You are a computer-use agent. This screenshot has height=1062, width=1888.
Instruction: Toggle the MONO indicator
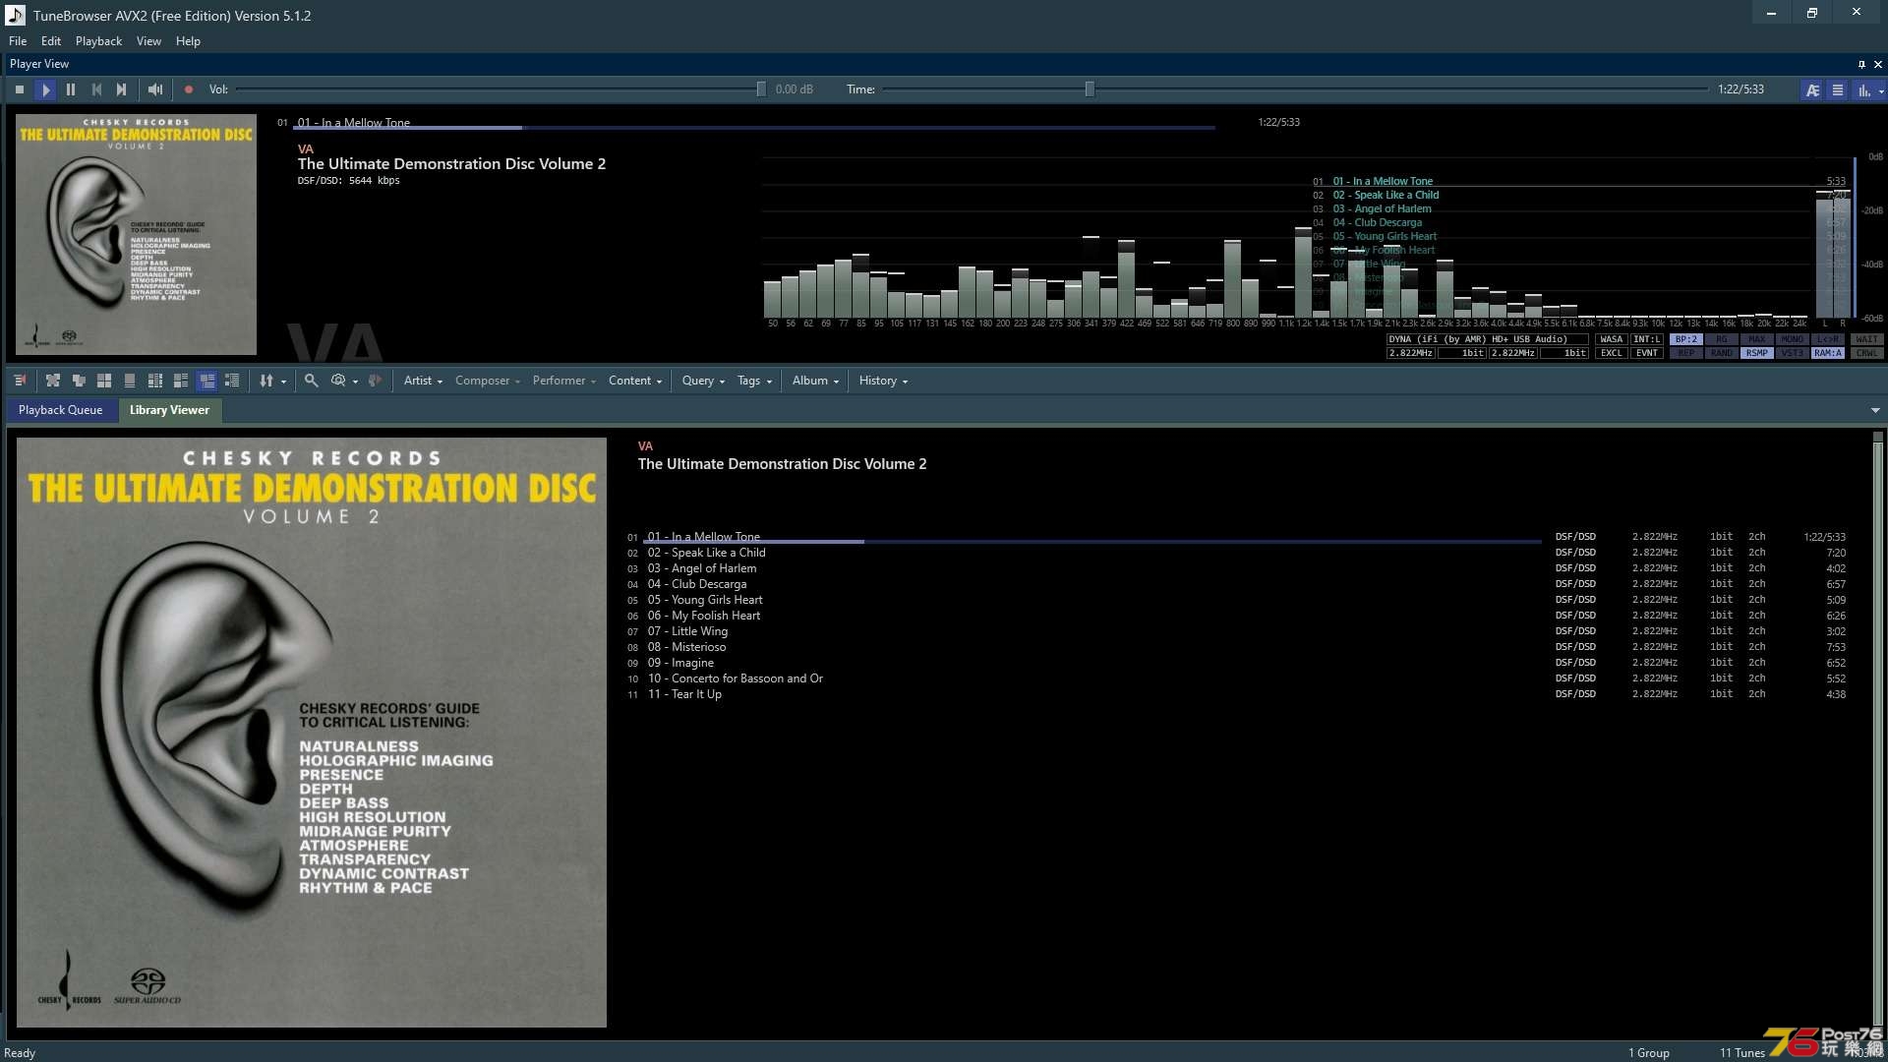[x=1792, y=339]
